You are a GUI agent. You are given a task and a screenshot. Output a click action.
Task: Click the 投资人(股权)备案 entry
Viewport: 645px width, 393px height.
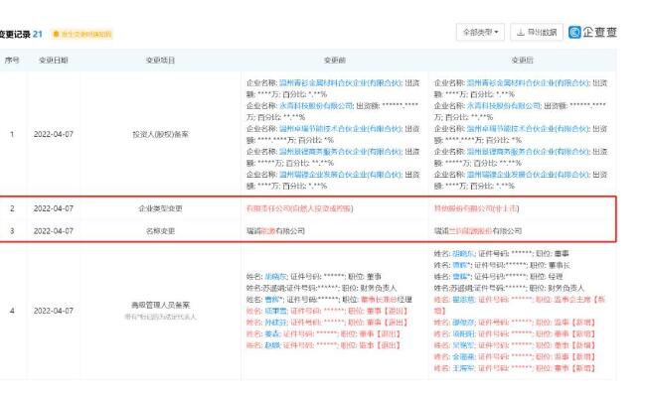coord(160,134)
